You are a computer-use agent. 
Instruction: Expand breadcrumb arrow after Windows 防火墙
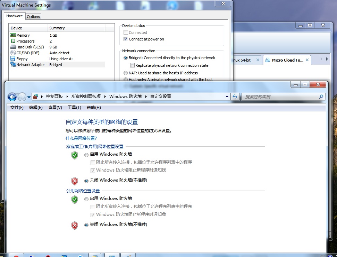[x=146, y=97]
